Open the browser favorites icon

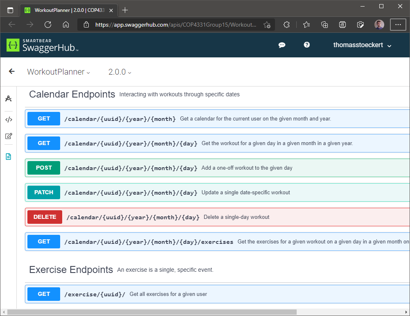tap(306, 25)
